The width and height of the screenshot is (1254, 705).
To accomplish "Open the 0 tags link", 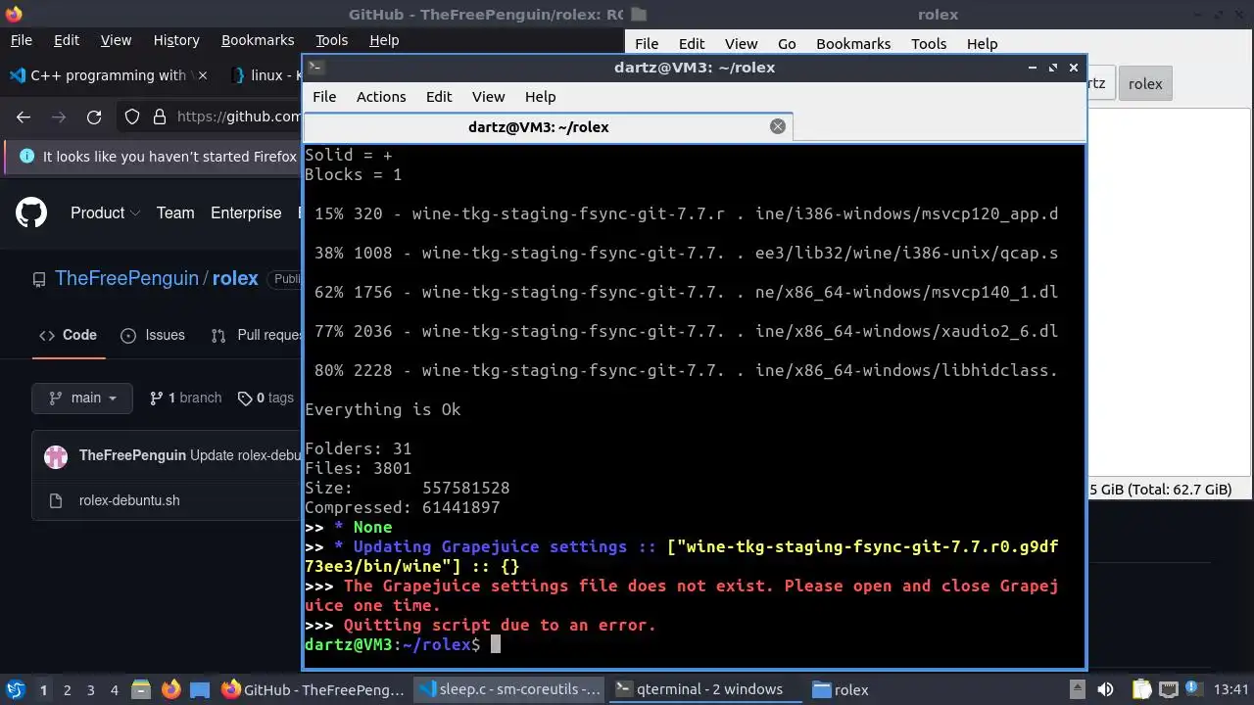I will pos(265,398).
